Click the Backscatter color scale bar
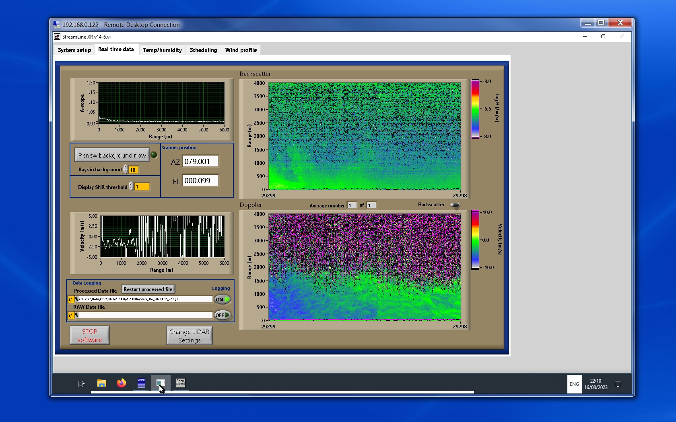The width and height of the screenshot is (676, 422). [x=475, y=109]
